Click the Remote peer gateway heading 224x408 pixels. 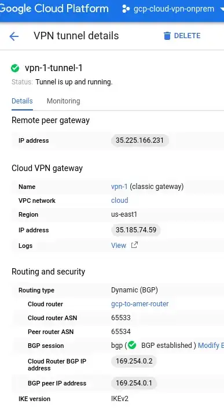pos(50,120)
